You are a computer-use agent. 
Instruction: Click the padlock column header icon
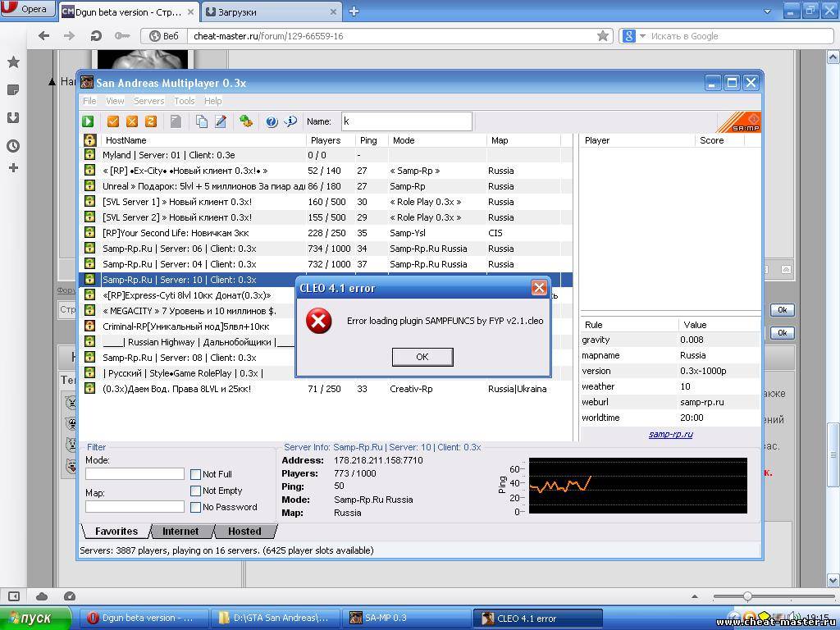[x=90, y=140]
